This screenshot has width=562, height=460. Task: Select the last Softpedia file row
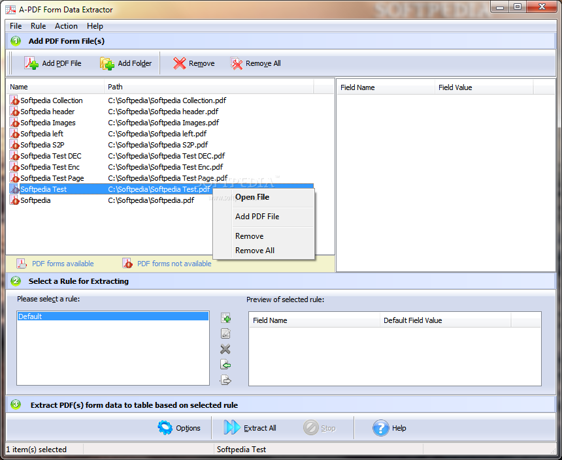[x=111, y=200]
